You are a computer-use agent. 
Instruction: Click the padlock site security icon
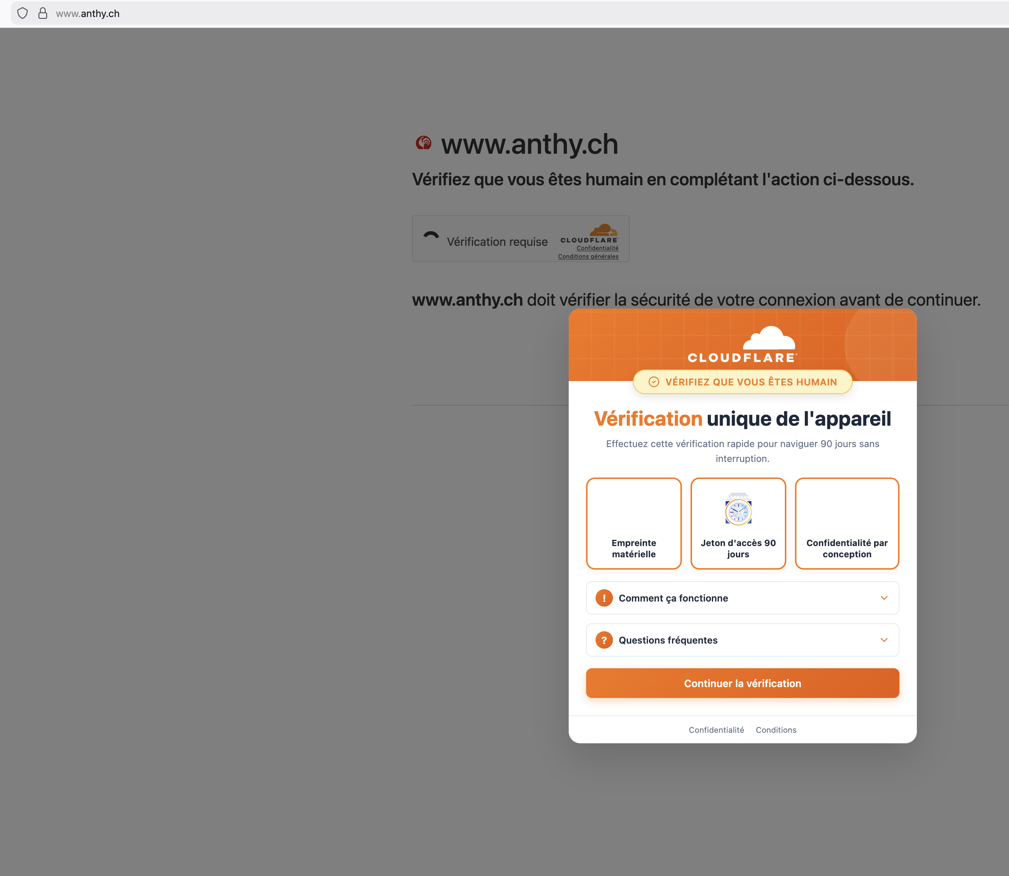[x=43, y=13]
